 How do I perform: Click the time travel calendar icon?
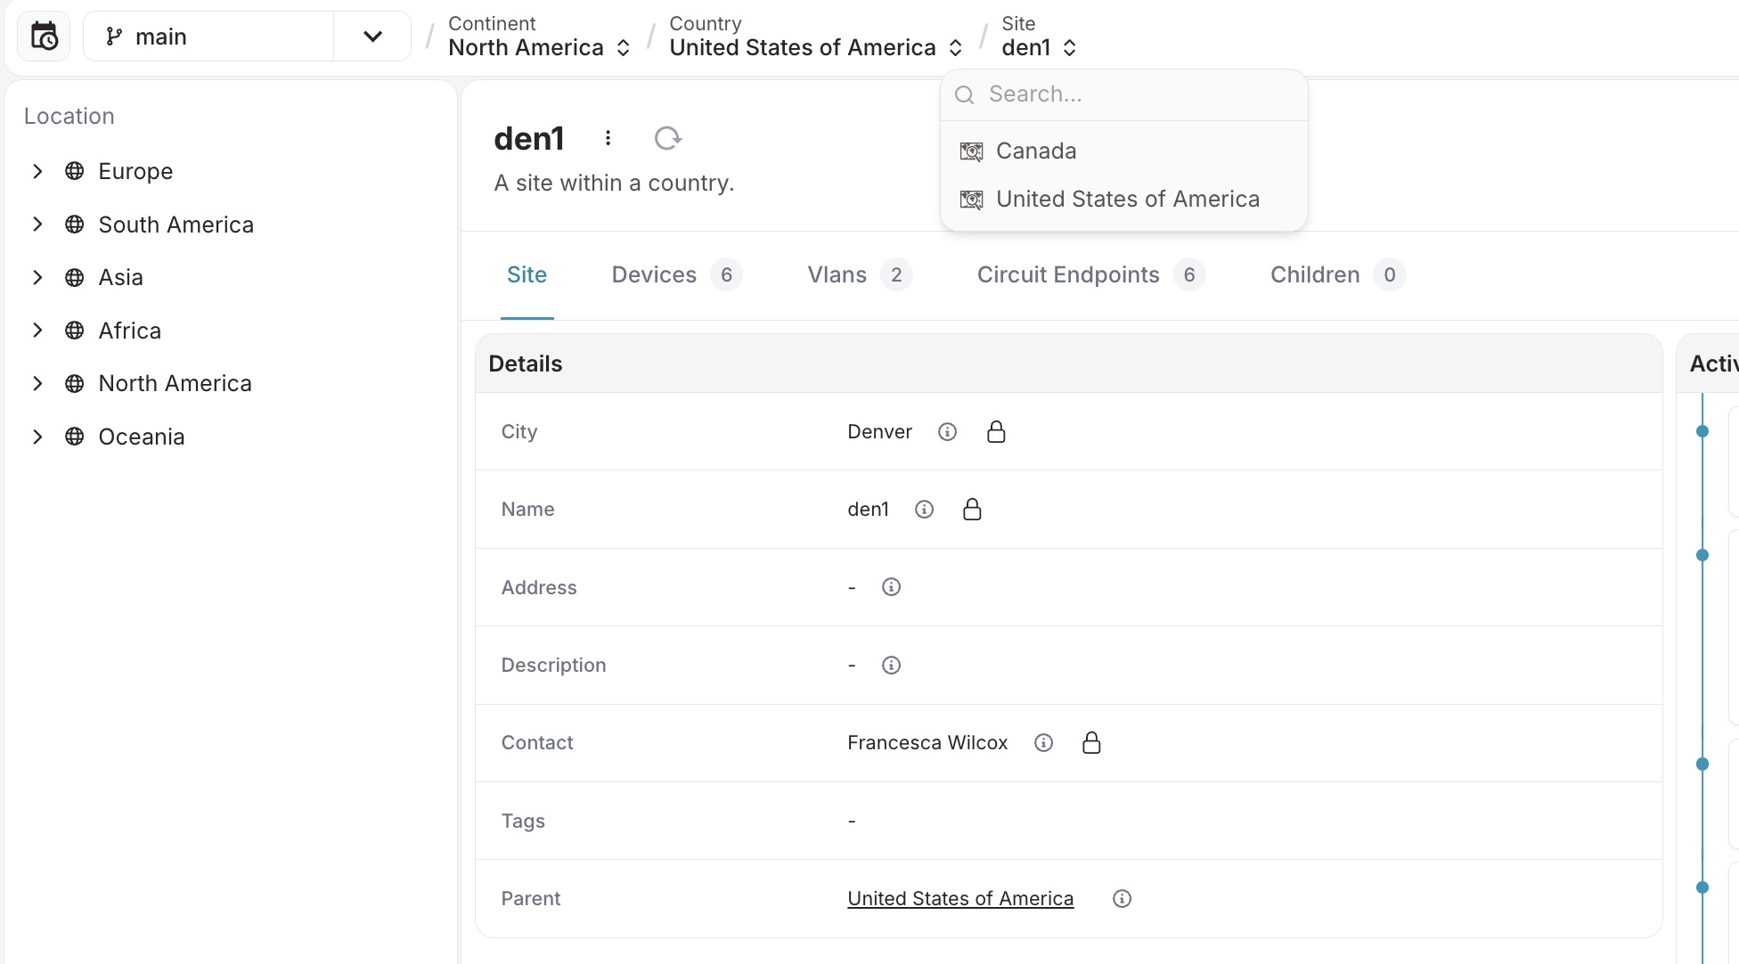[44, 37]
